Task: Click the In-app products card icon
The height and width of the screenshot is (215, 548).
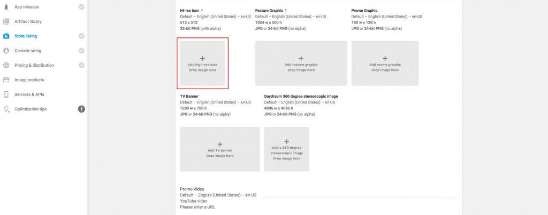Action: point(6,79)
